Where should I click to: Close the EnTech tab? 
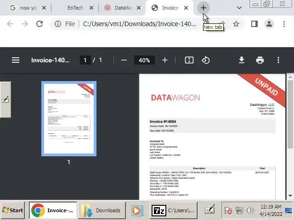91,8
